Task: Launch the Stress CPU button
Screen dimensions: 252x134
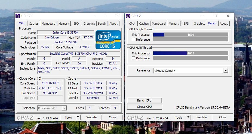Action: point(144,107)
